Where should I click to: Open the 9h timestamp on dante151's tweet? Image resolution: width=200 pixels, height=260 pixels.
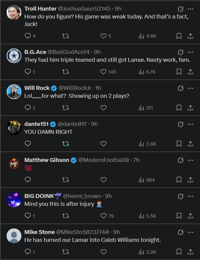(x=94, y=124)
